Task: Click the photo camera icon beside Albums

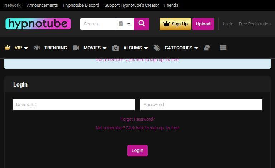Action: point(115,48)
